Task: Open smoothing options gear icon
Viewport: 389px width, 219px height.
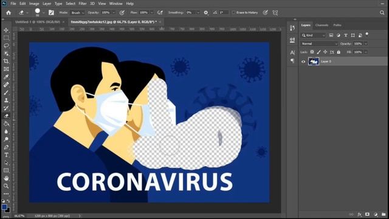Action: click(206, 12)
